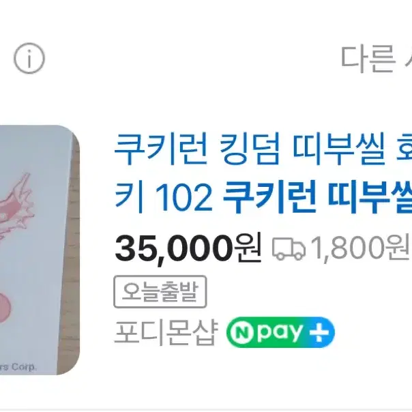
Task: Click the 오늘출발 badge
Action: pyautogui.click(x=160, y=291)
